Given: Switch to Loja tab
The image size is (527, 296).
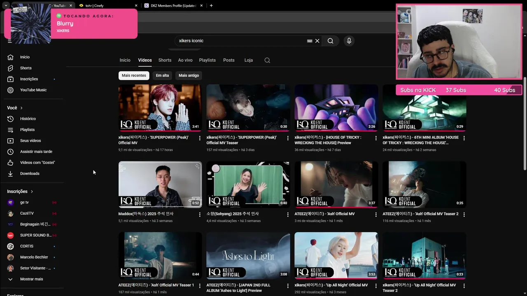Looking at the screenshot, I should (249, 60).
